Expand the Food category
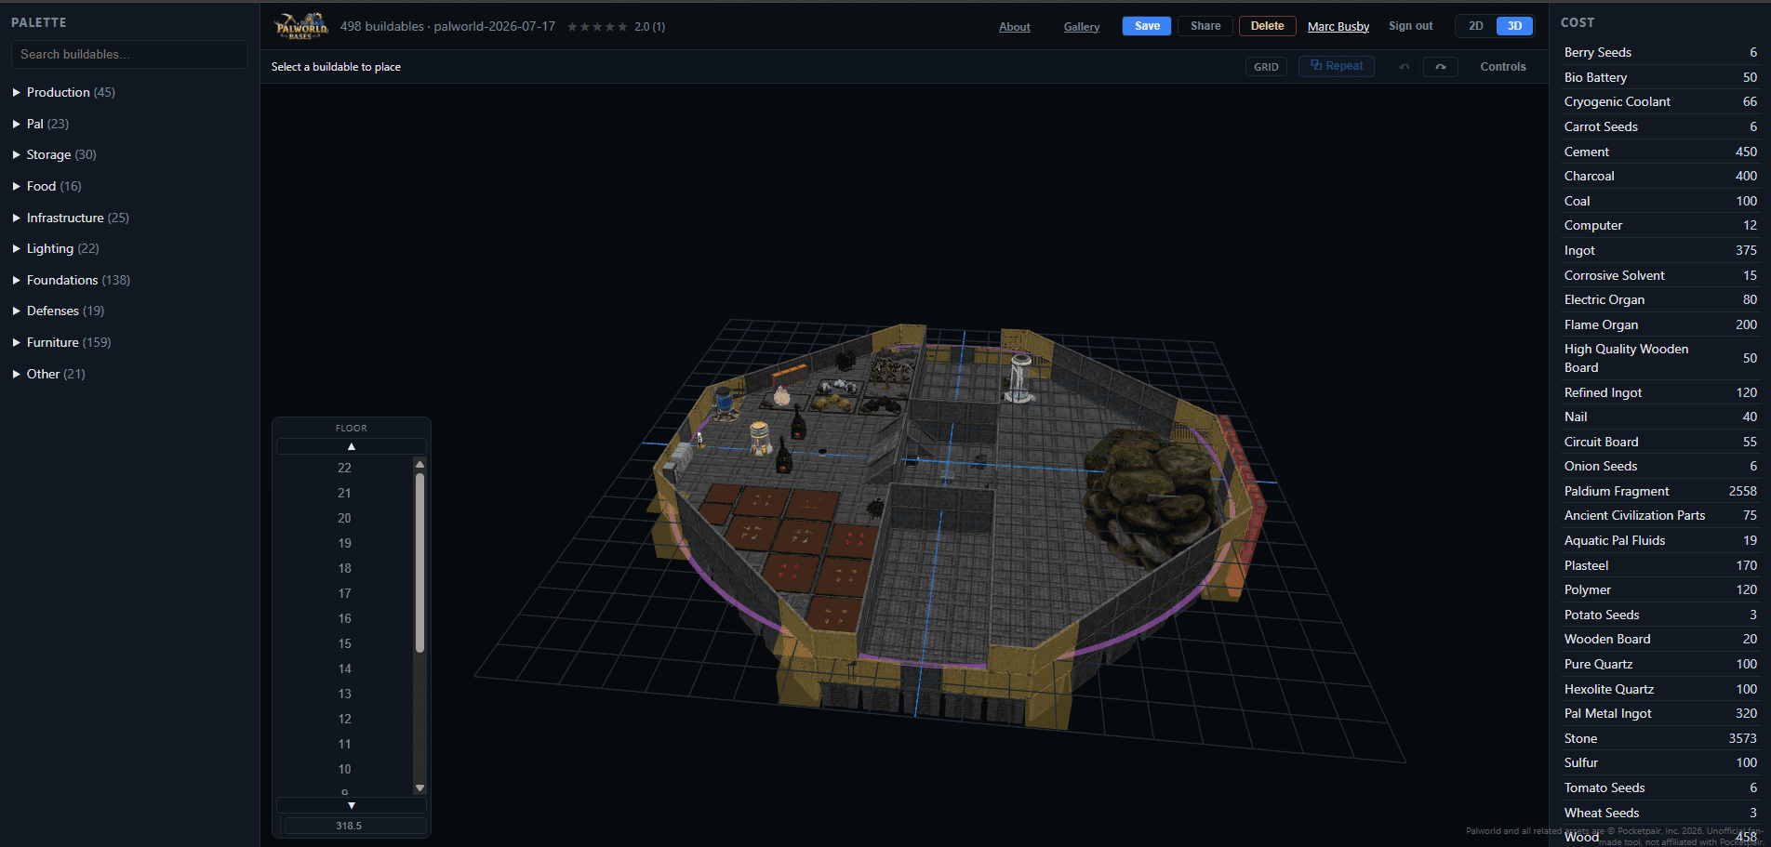Viewport: 1771px width, 847px height. [47, 186]
